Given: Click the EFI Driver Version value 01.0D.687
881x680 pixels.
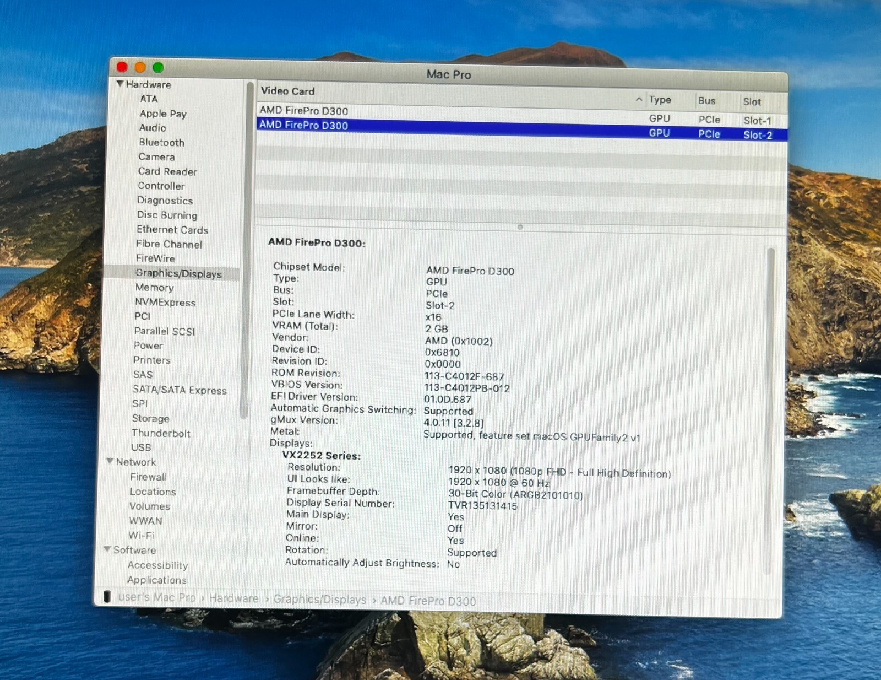Looking at the screenshot, I should [447, 400].
